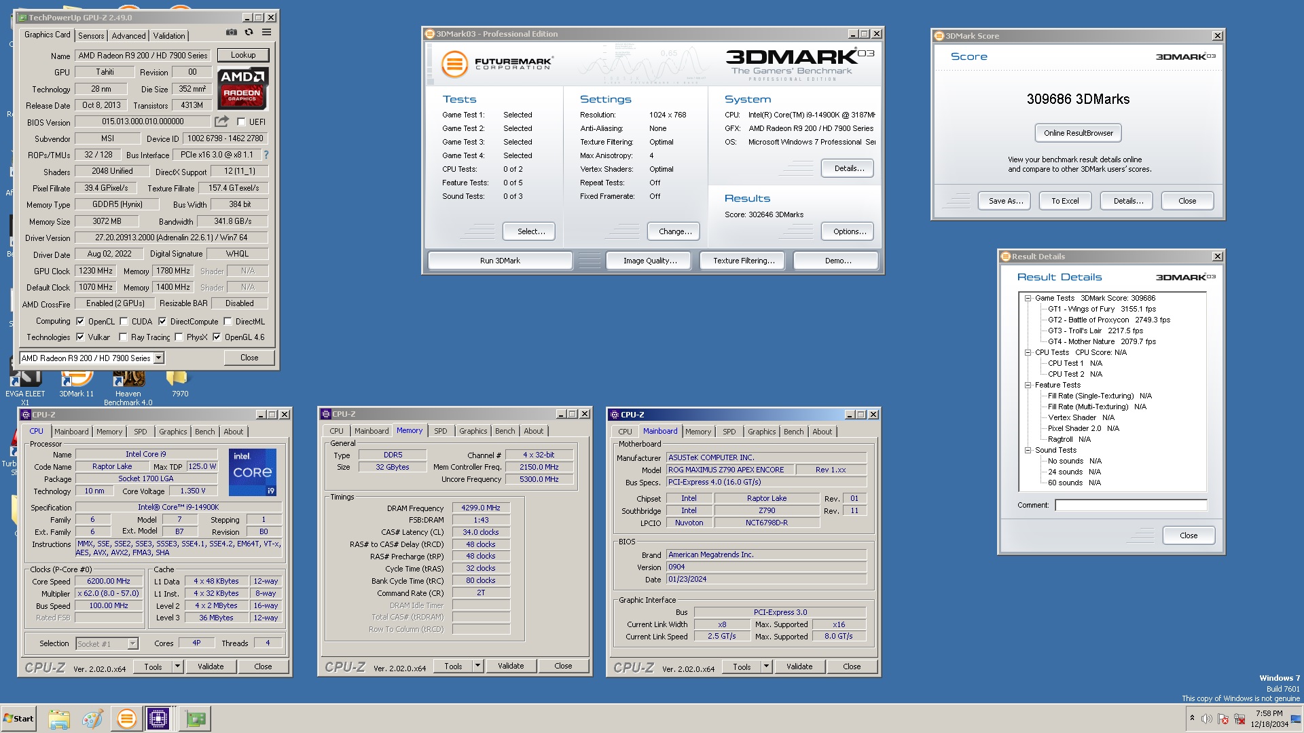This screenshot has width=1304, height=733.
Task: Switch to the Validation tab in GPU-Z
Action: [x=168, y=36]
